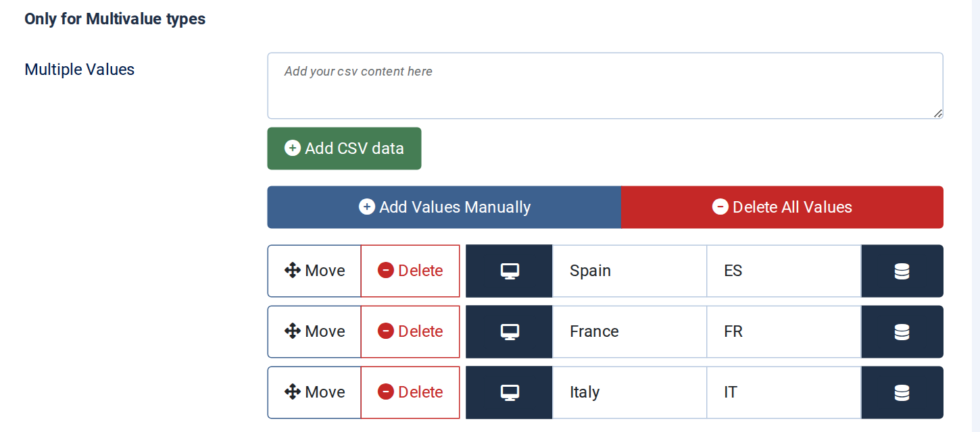Edit the Italy display text field
The height and width of the screenshot is (432, 980).
click(x=629, y=392)
